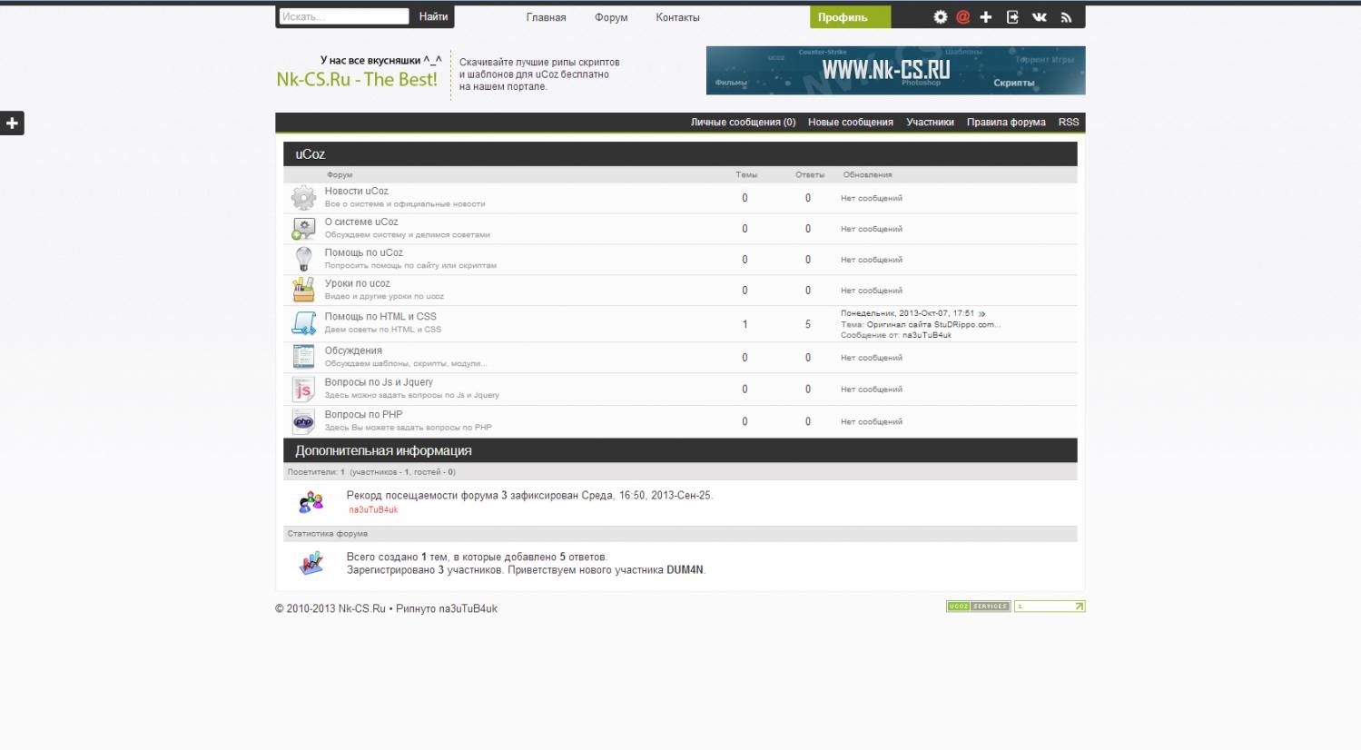The height and width of the screenshot is (750, 1361).
Task: Open the Обсуждения forum
Action: (x=353, y=351)
